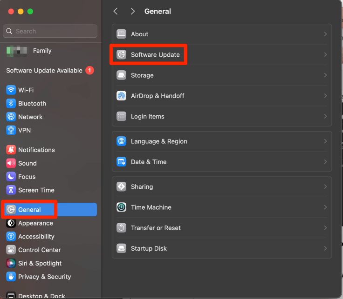Click the "Date & Time" row text

pyautogui.click(x=149, y=162)
